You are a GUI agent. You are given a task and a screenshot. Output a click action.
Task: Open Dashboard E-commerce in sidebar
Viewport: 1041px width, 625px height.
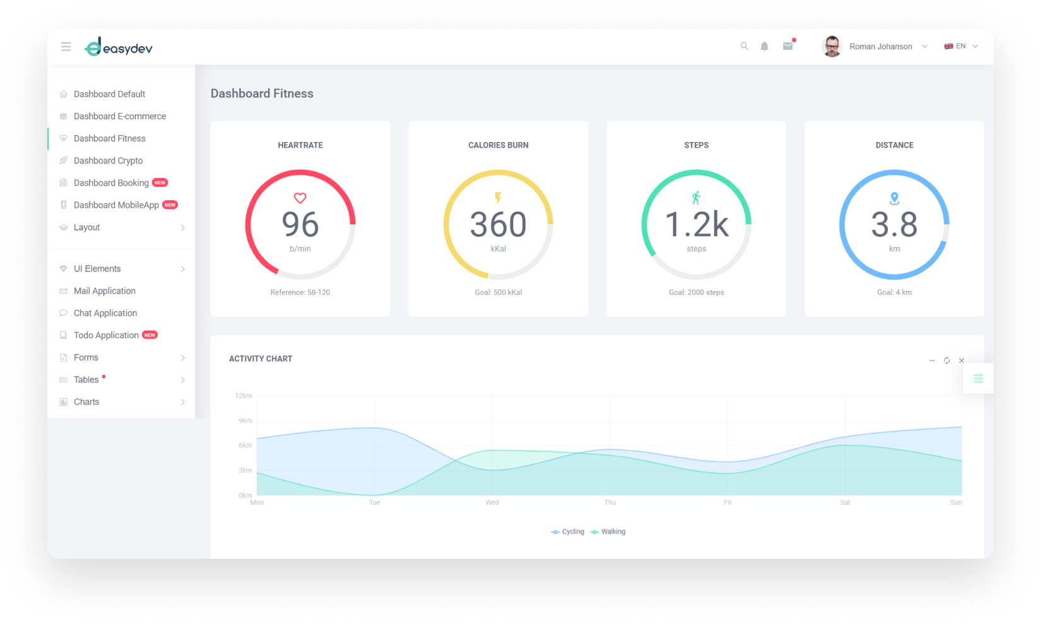(120, 116)
